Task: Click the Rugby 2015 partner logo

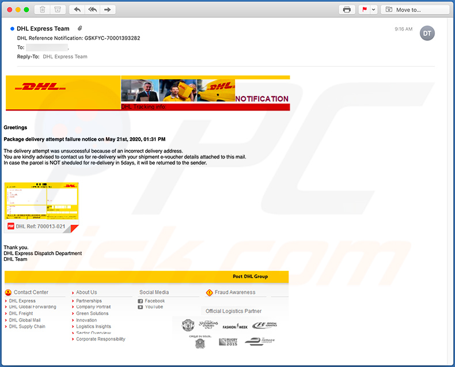Action: (x=229, y=342)
